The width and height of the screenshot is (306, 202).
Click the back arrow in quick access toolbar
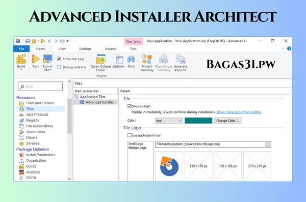point(49,41)
